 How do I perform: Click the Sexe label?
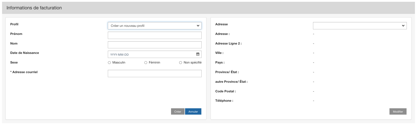coord(14,62)
